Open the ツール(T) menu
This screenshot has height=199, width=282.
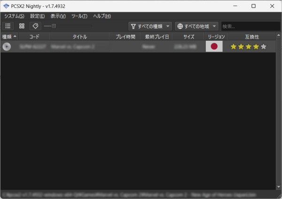(79, 16)
